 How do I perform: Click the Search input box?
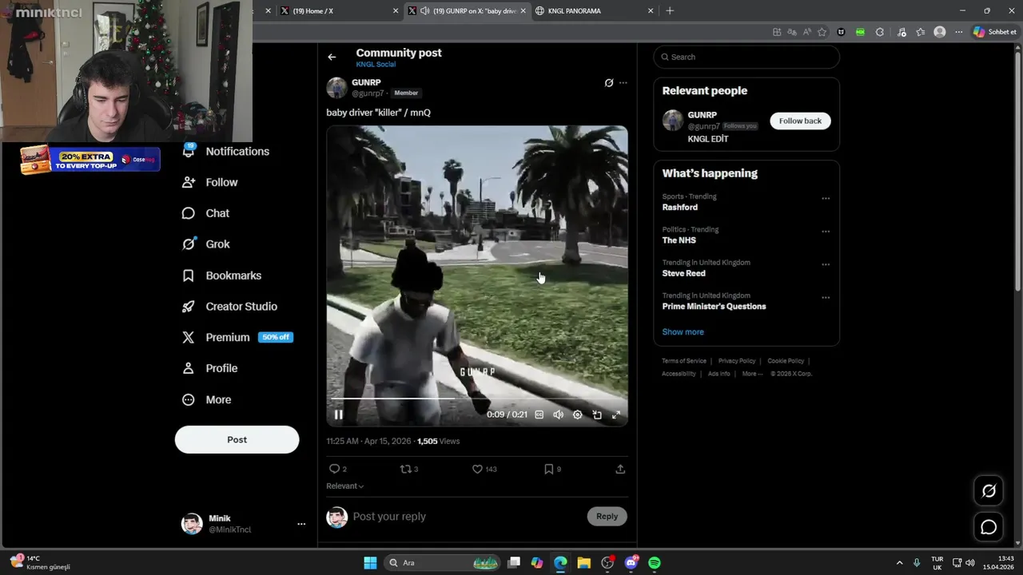click(746, 57)
